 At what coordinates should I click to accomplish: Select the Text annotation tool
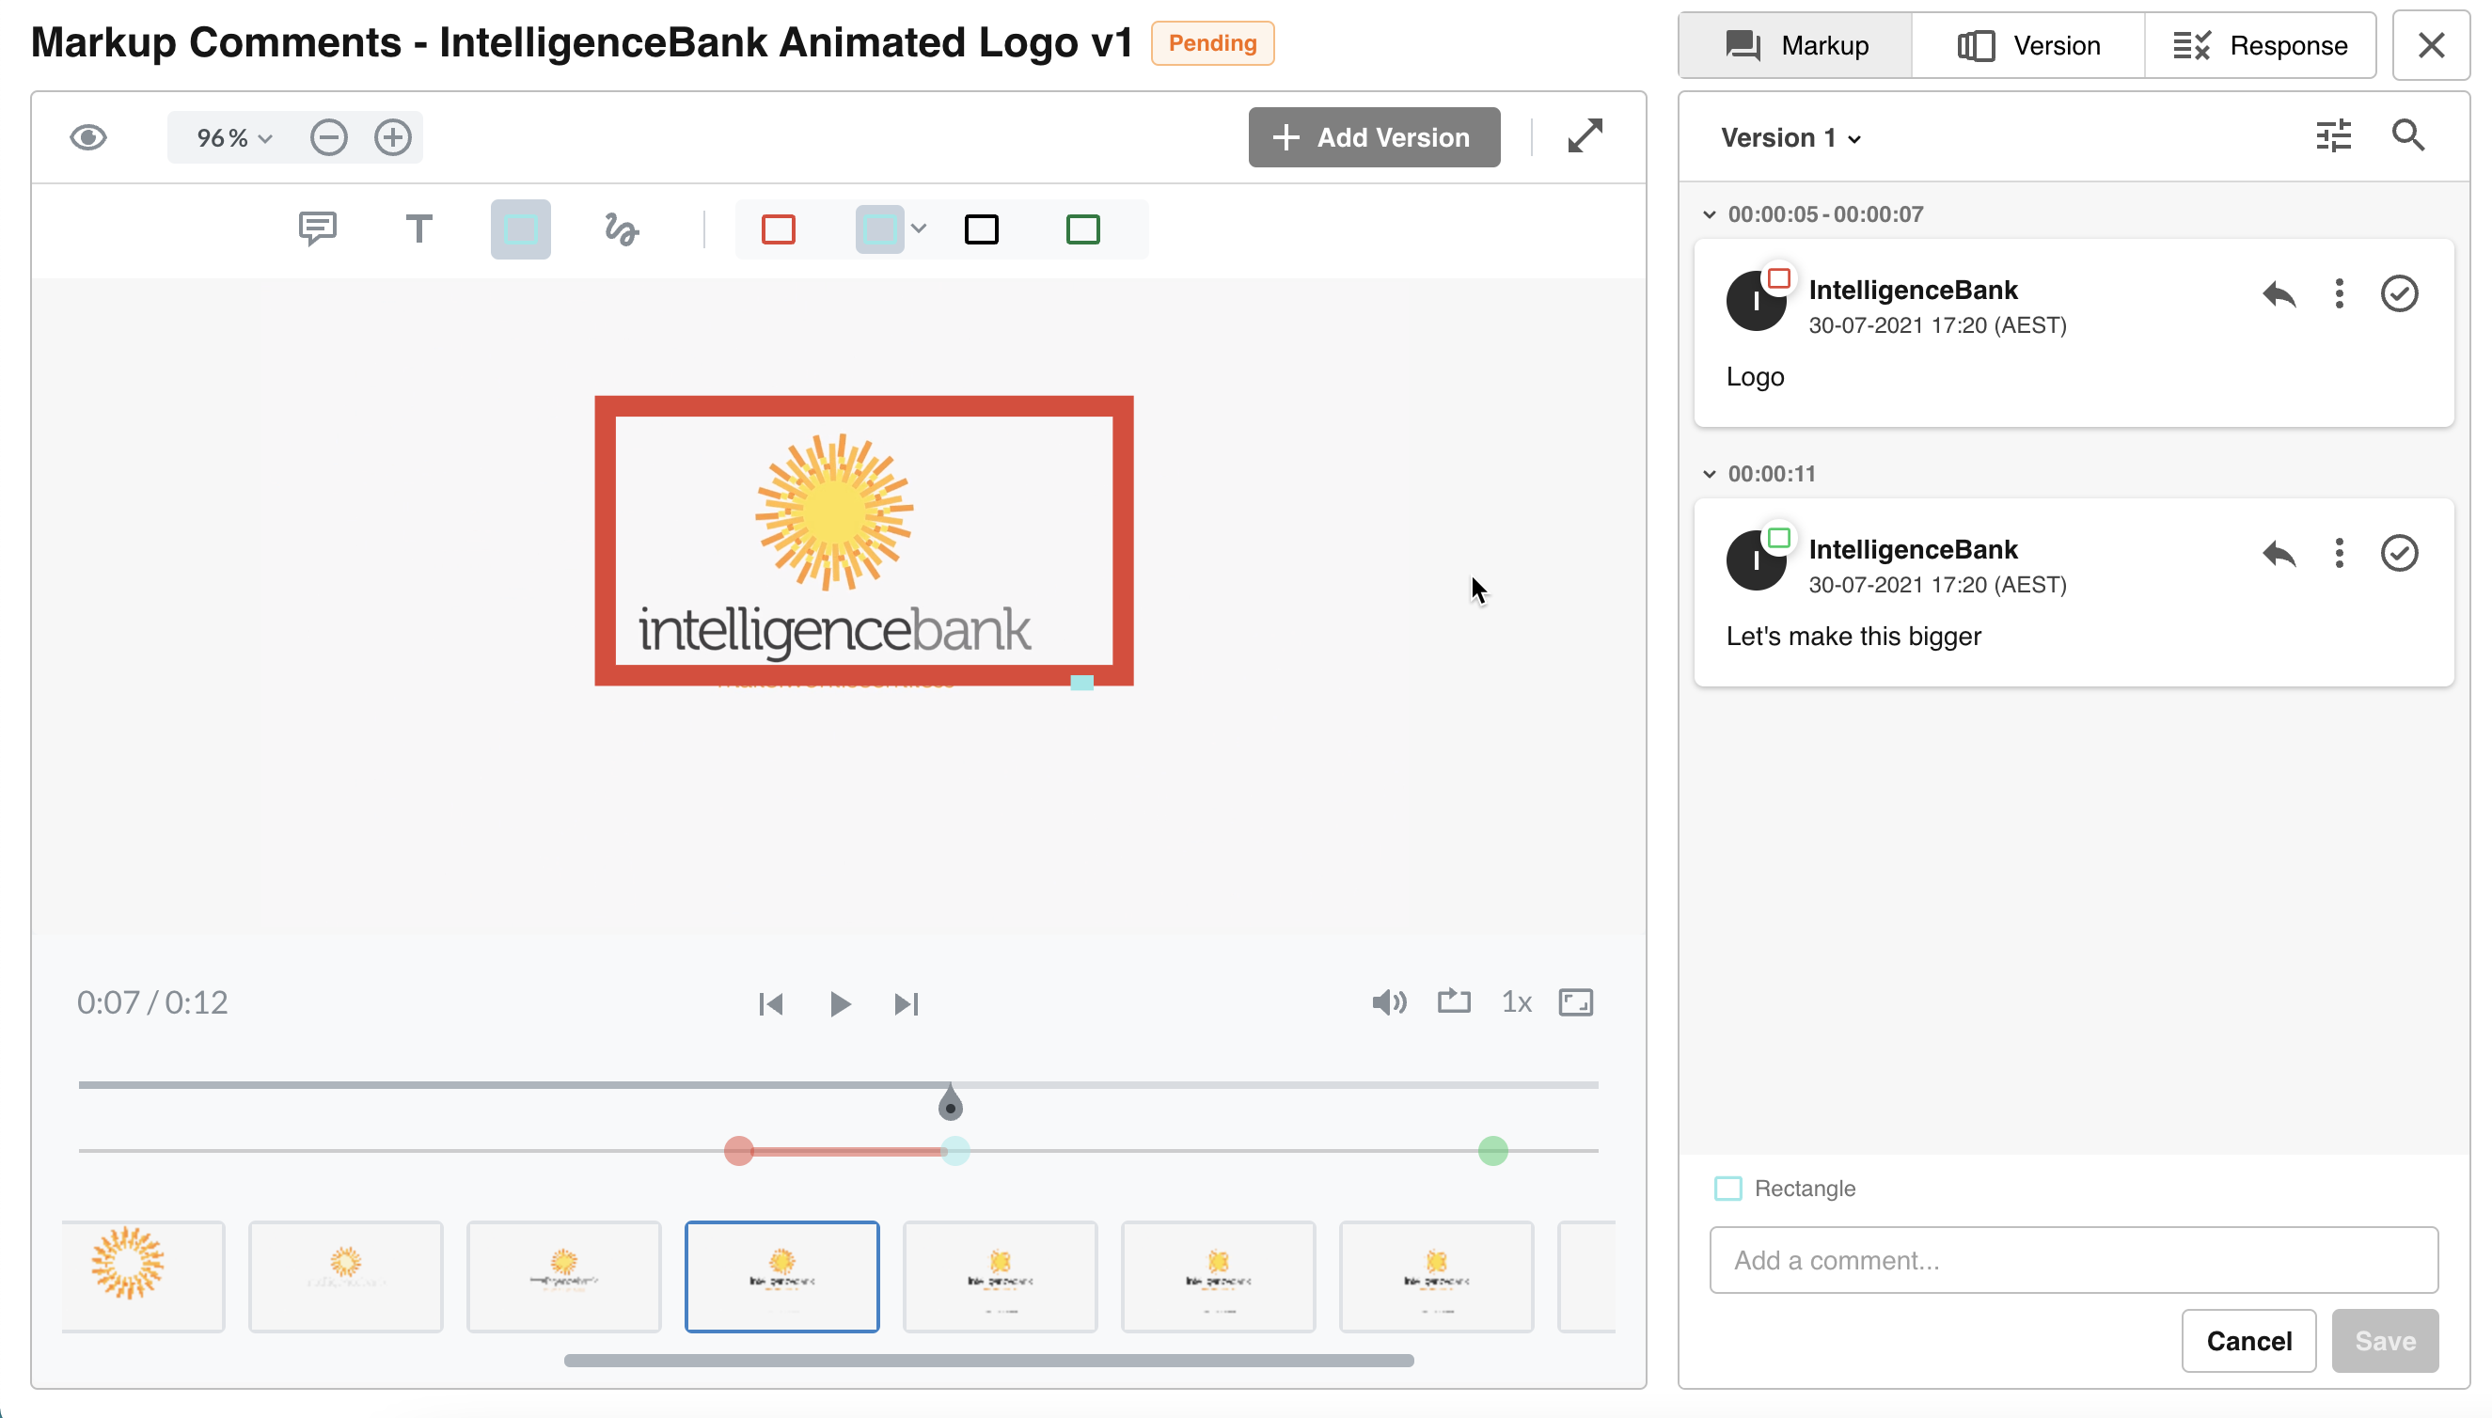click(x=418, y=229)
